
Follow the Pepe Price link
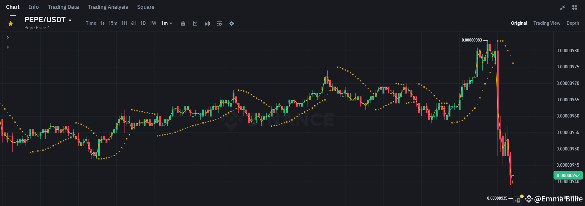(x=37, y=27)
